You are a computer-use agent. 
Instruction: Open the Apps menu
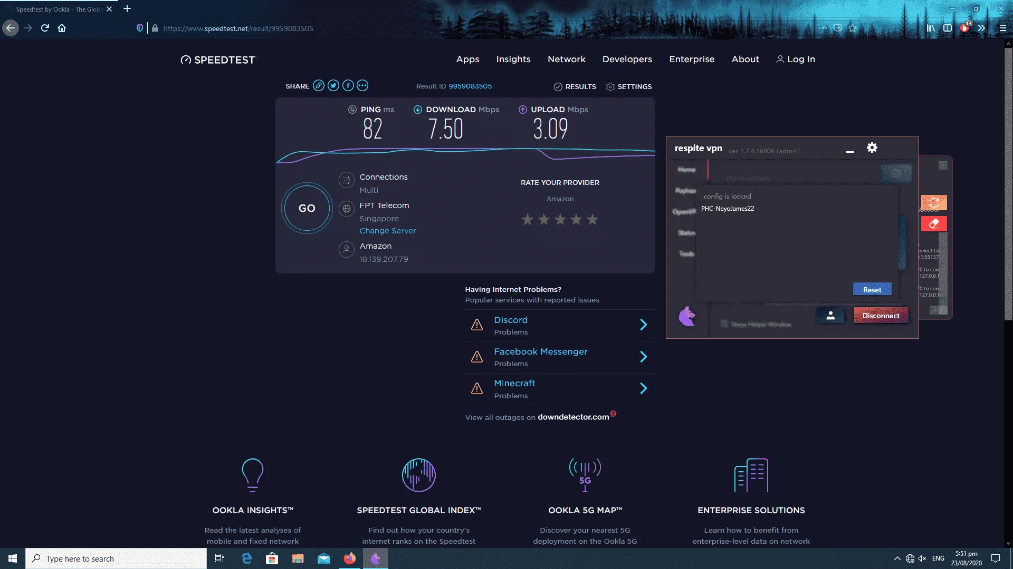click(468, 59)
